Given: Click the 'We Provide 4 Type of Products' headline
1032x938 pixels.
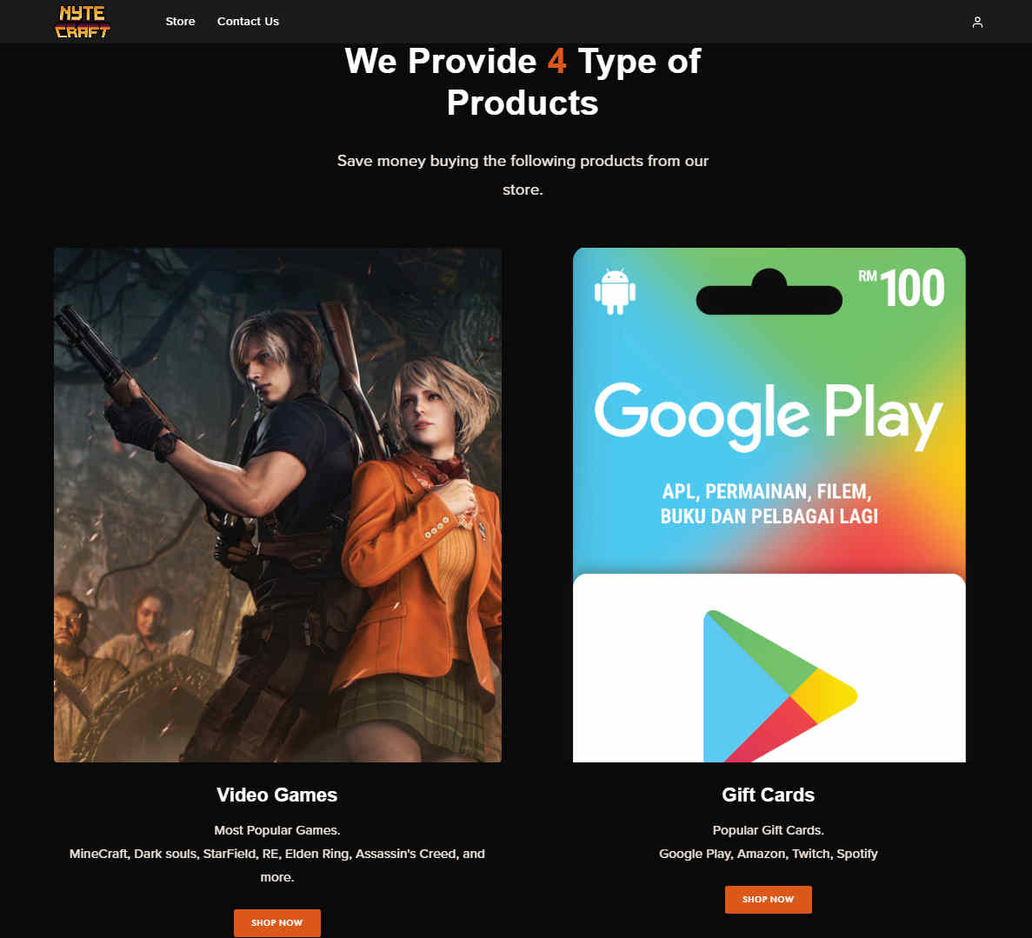Looking at the screenshot, I should [x=523, y=82].
